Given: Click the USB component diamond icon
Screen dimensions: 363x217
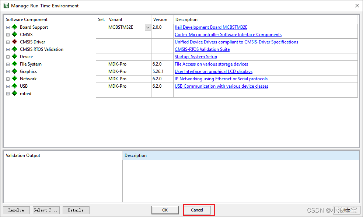Looking at the screenshot, I should pos(15,86).
